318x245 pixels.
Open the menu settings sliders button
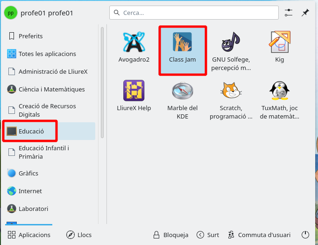(x=289, y=13)
